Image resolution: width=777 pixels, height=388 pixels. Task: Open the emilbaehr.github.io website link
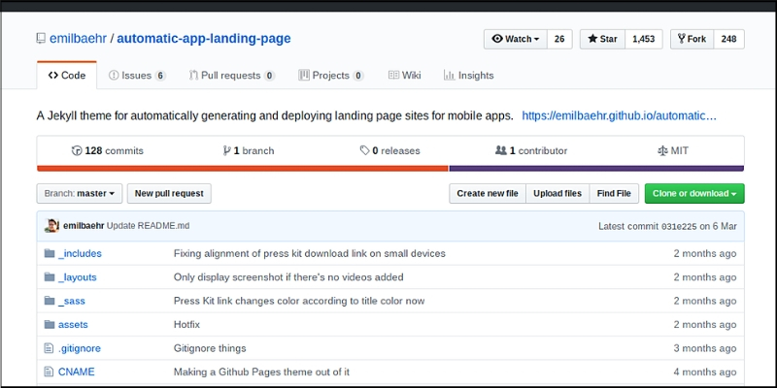(x=620, y=116)
